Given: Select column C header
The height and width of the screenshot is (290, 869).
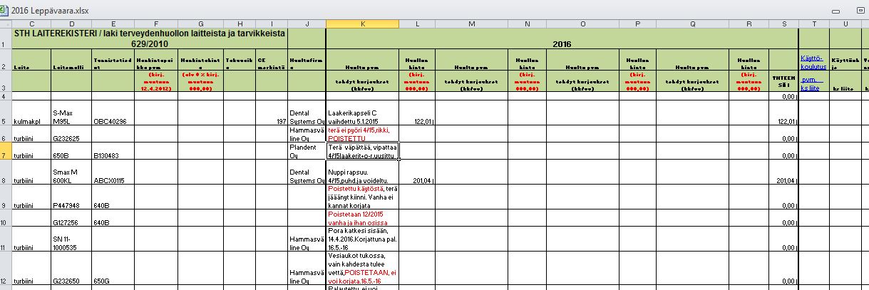Looking at the screenshot, I should click(31, 24).
